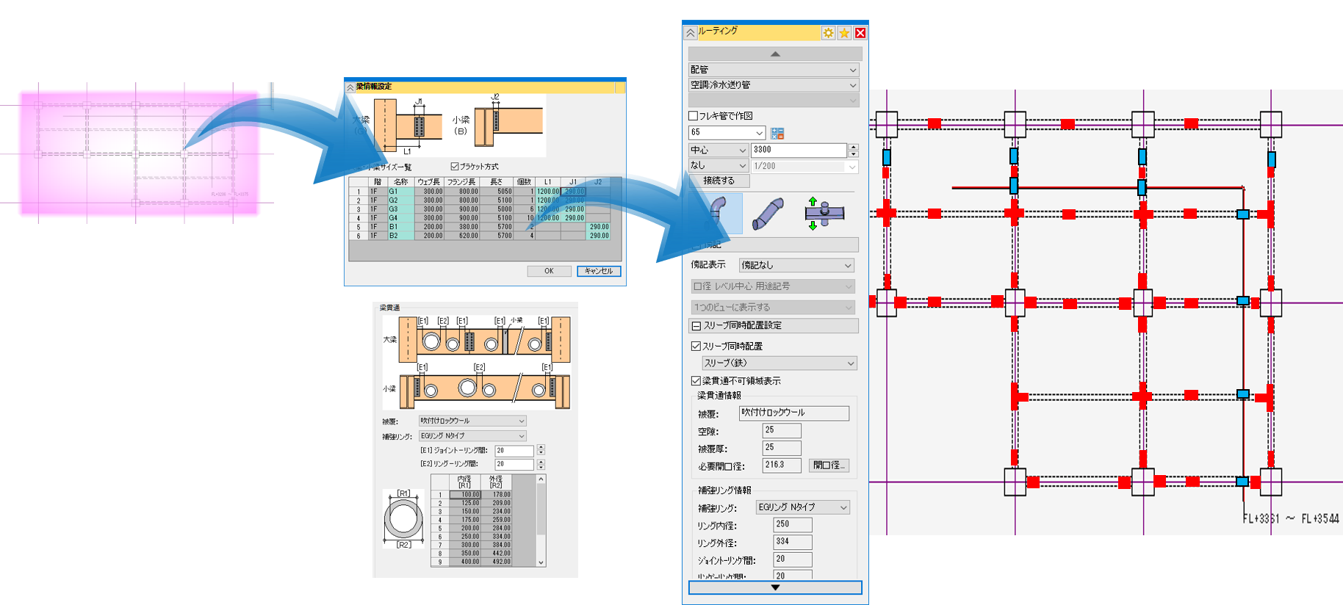Click the [E1] ジョイントーリング間 spinner
The width and height of the screenshot is (1343, 605).
(x=541, y=451)
